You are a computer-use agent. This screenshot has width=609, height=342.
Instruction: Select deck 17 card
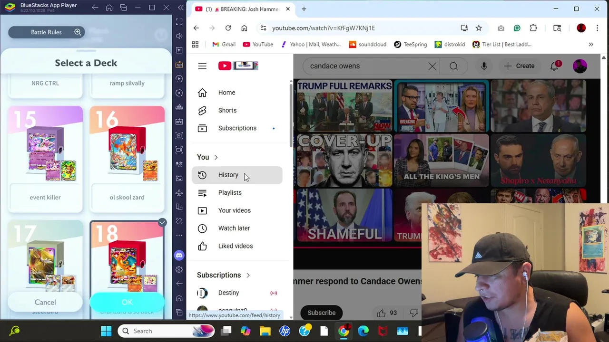pyautogui.click(x=45, y=256)
